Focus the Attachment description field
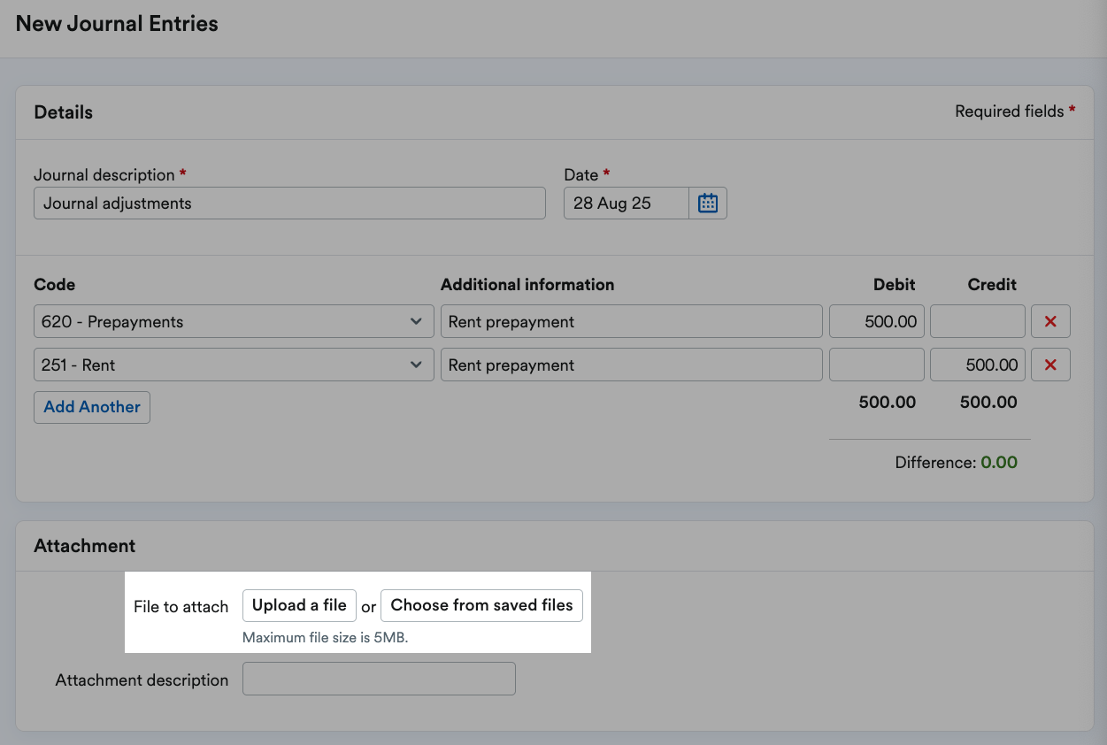 click(379, 679)
